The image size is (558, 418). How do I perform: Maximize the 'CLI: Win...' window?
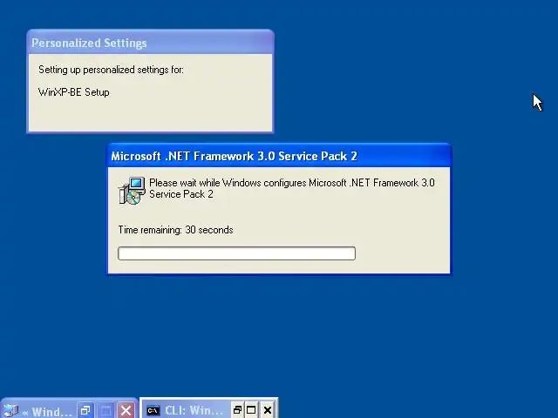(251, 410)
